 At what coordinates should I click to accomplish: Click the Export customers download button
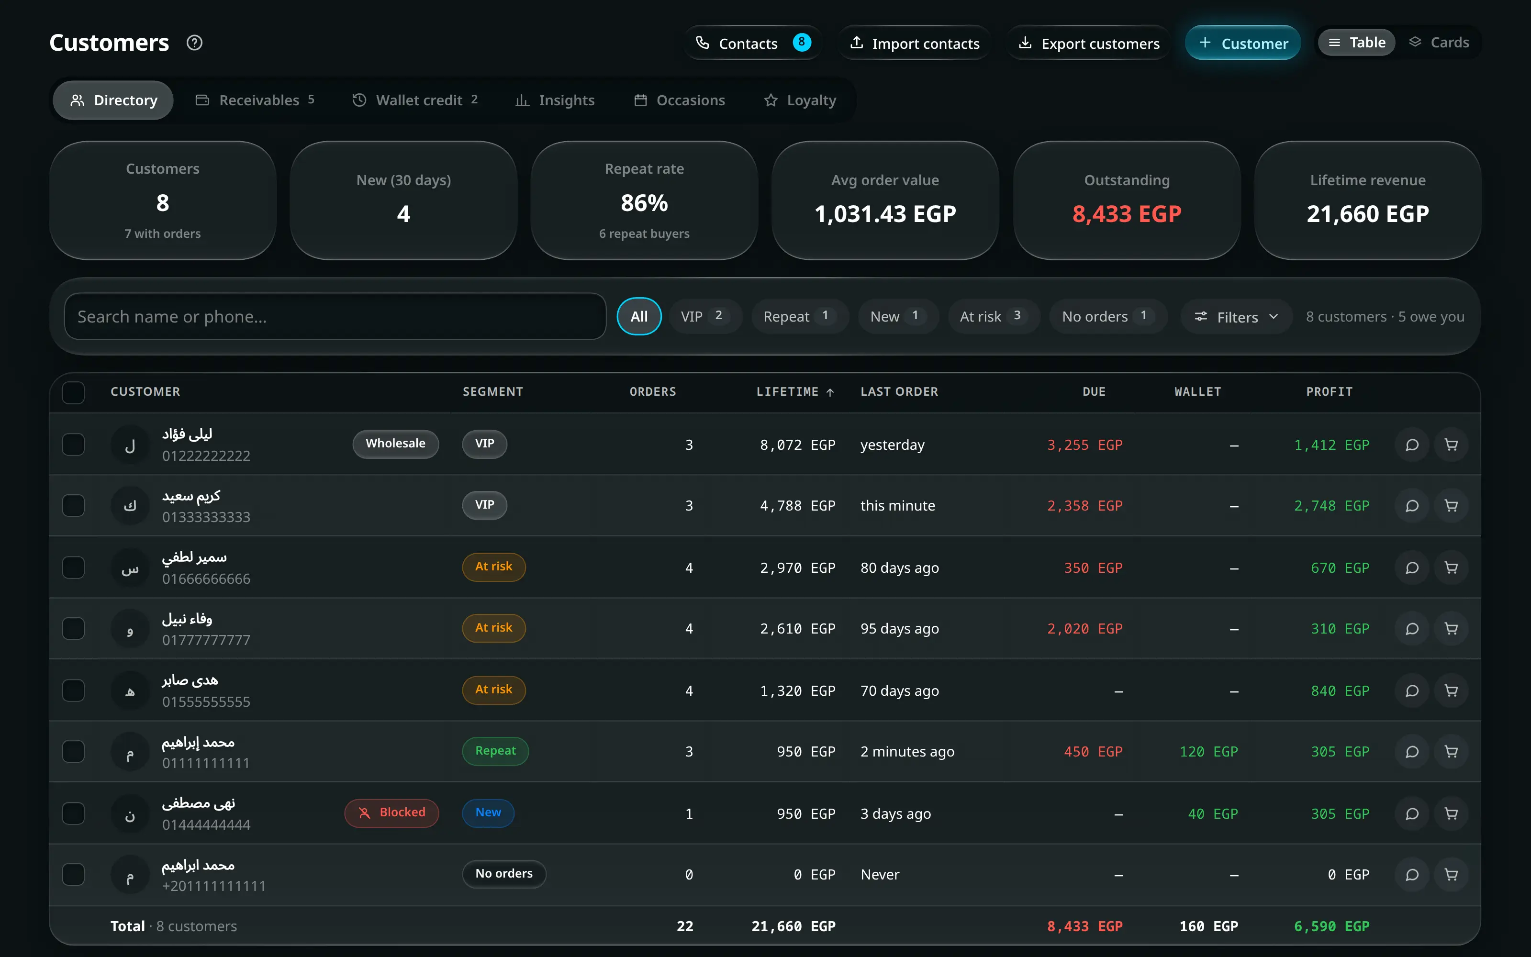pos(1089,43)
